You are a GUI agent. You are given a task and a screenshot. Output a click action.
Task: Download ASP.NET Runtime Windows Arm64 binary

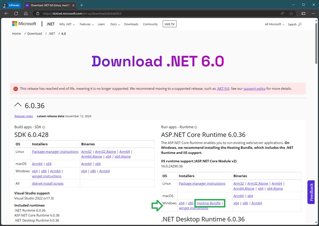pyautogui.click(x=257, y=203)
